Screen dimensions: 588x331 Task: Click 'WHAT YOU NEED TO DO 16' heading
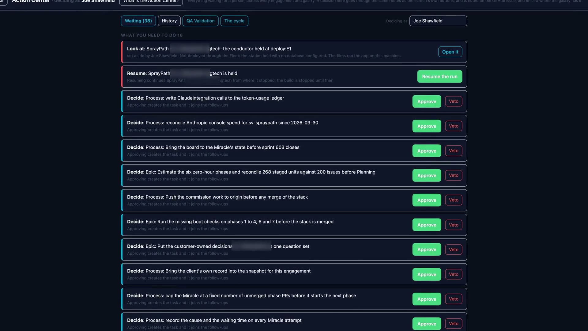pos(152,35)
